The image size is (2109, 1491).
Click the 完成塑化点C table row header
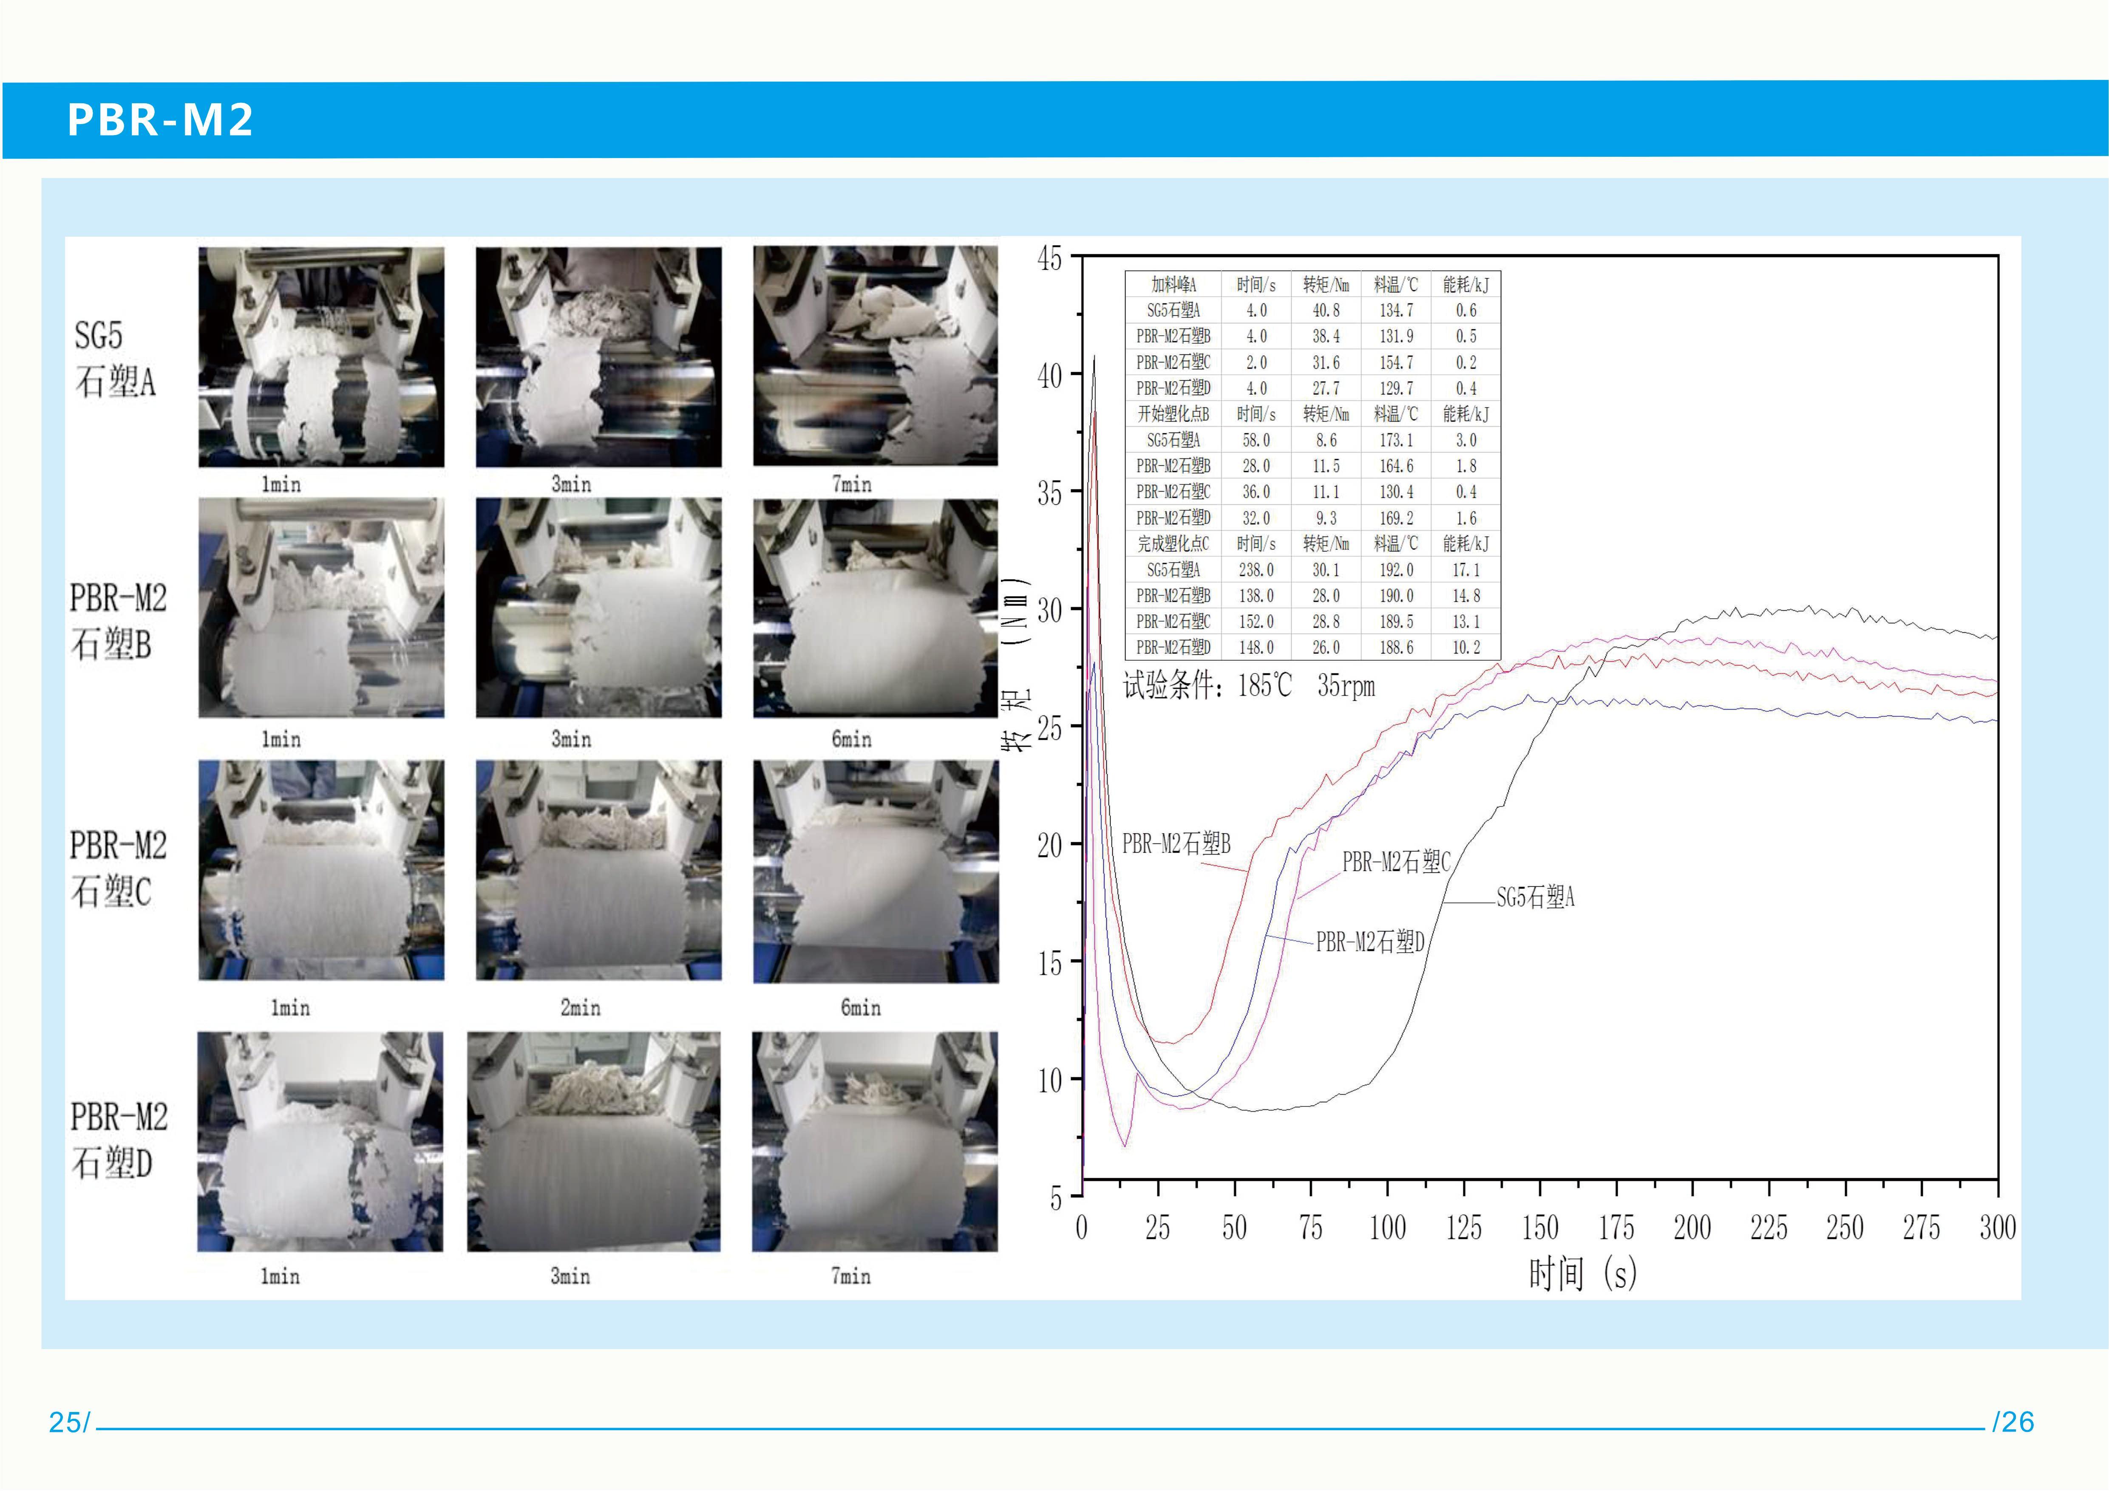pyautogui.click(x=1173, y=543)
